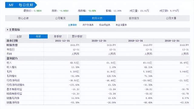
Task: Show 全部 report periods
Action: coord(19,37)
